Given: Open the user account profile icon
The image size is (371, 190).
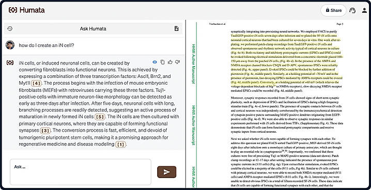Looking at the screenshot, I should [x=365, y=10].
